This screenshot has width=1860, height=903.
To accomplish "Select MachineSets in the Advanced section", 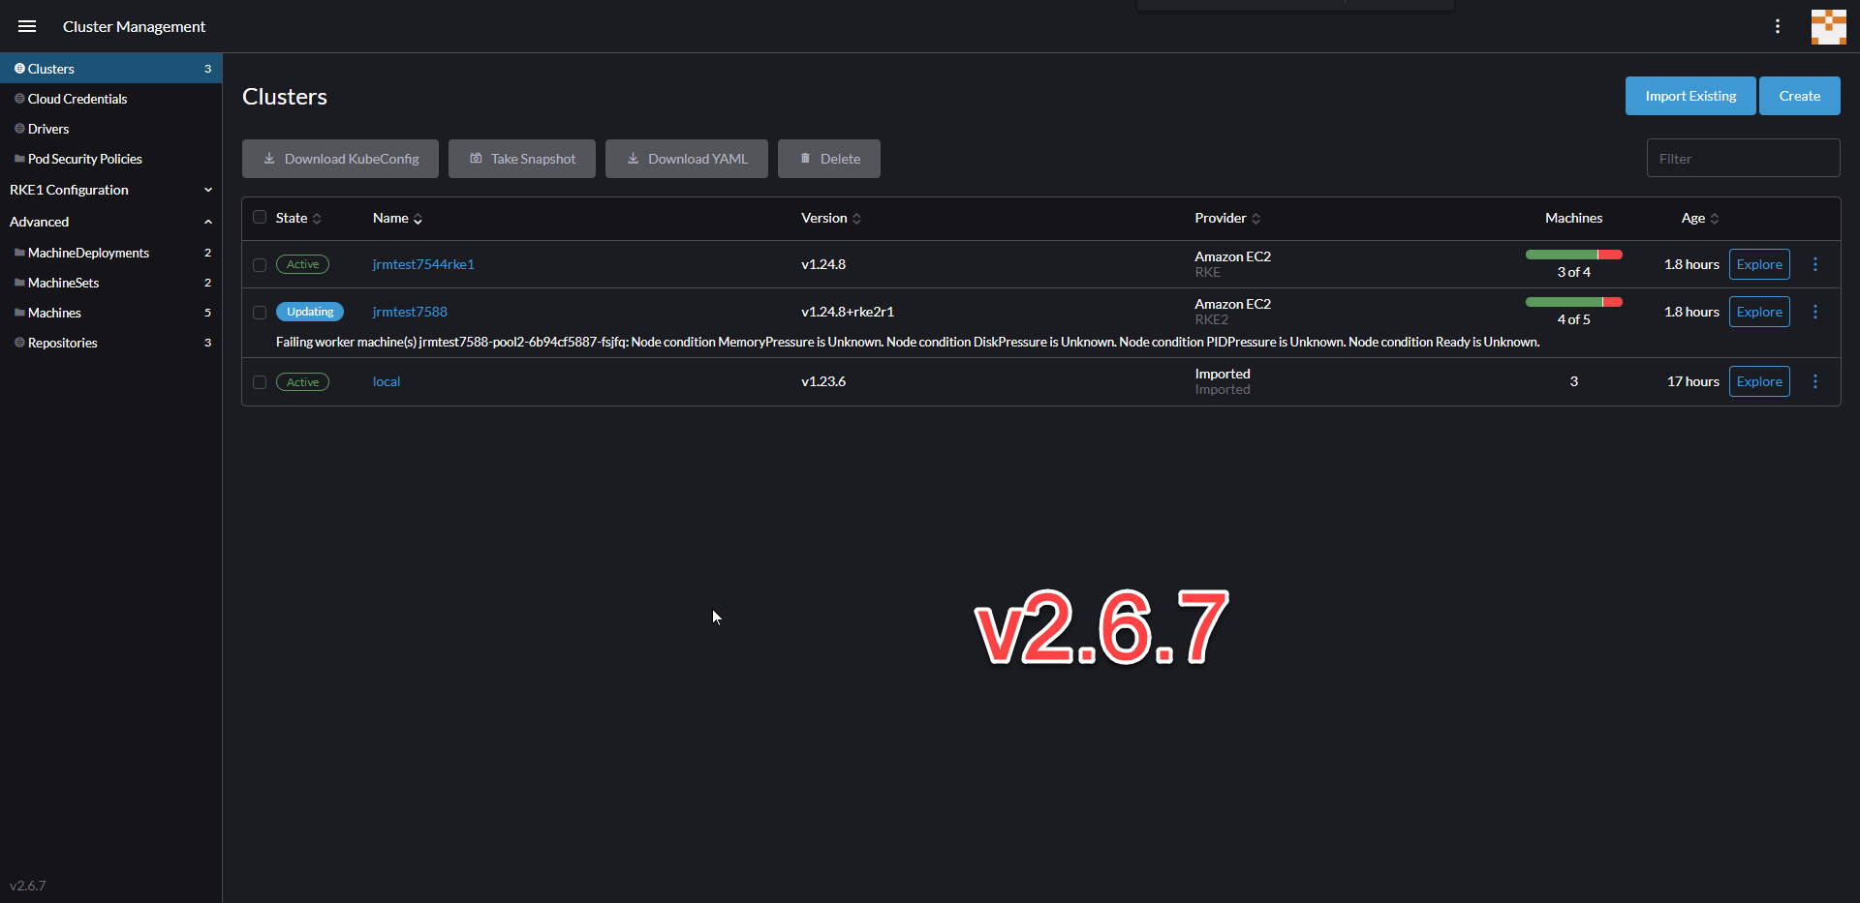I will click(62, 283).
